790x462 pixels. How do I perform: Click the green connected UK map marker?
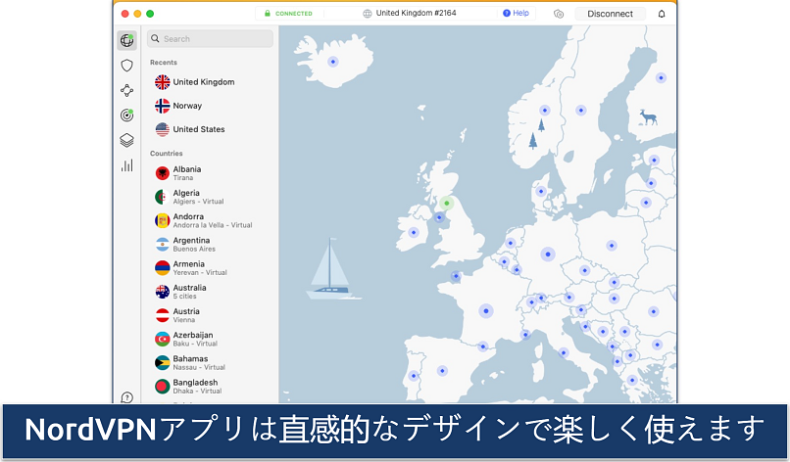coord(446,204)
